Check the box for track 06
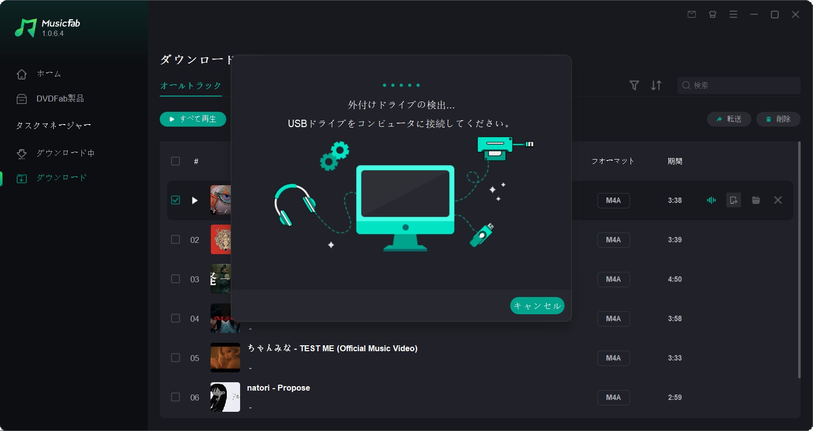This screenshot has width=813, height=431. coord(176,397)
